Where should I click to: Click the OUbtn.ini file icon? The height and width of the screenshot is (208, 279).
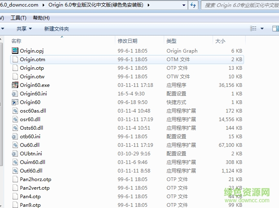pyautogui.click(x=15, y=153)
